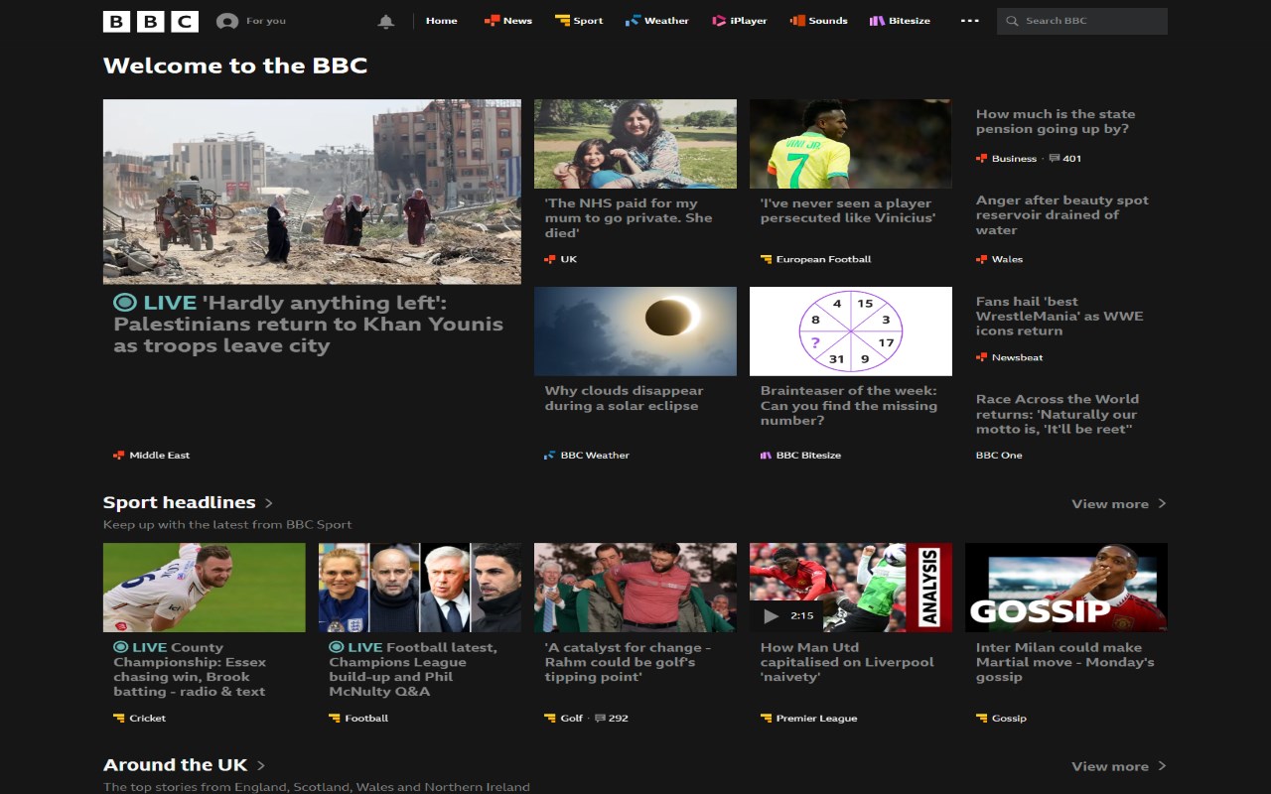Open notifications bell icon
The height and width of the screenshot is (794, 1271).
coord(386,21)
